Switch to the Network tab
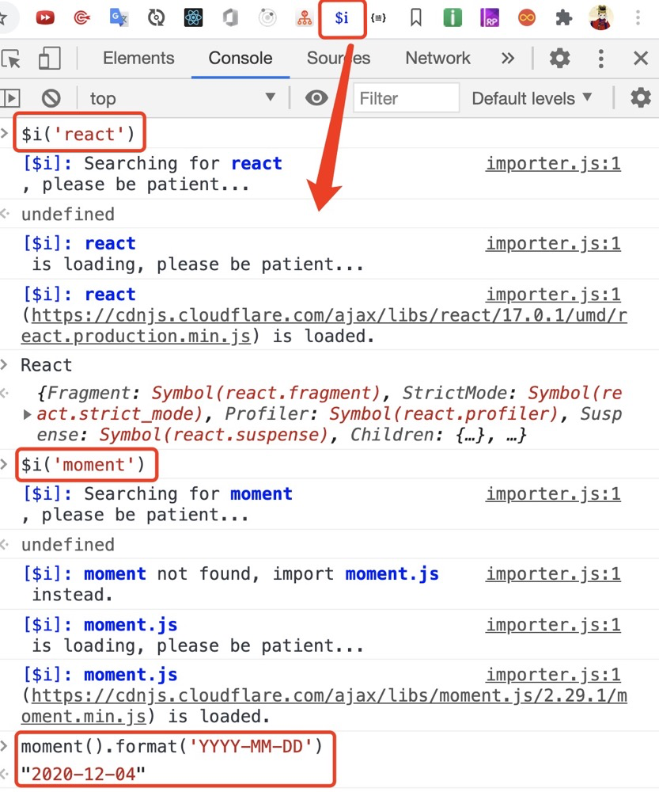The height and width of the screenshot is (792, 659). pyautogui.click(x=437, y=58)
